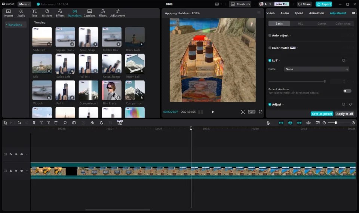
Task: Uncheck the LUT checkbox
Action: pyautogui.click(x=270, y=60)
